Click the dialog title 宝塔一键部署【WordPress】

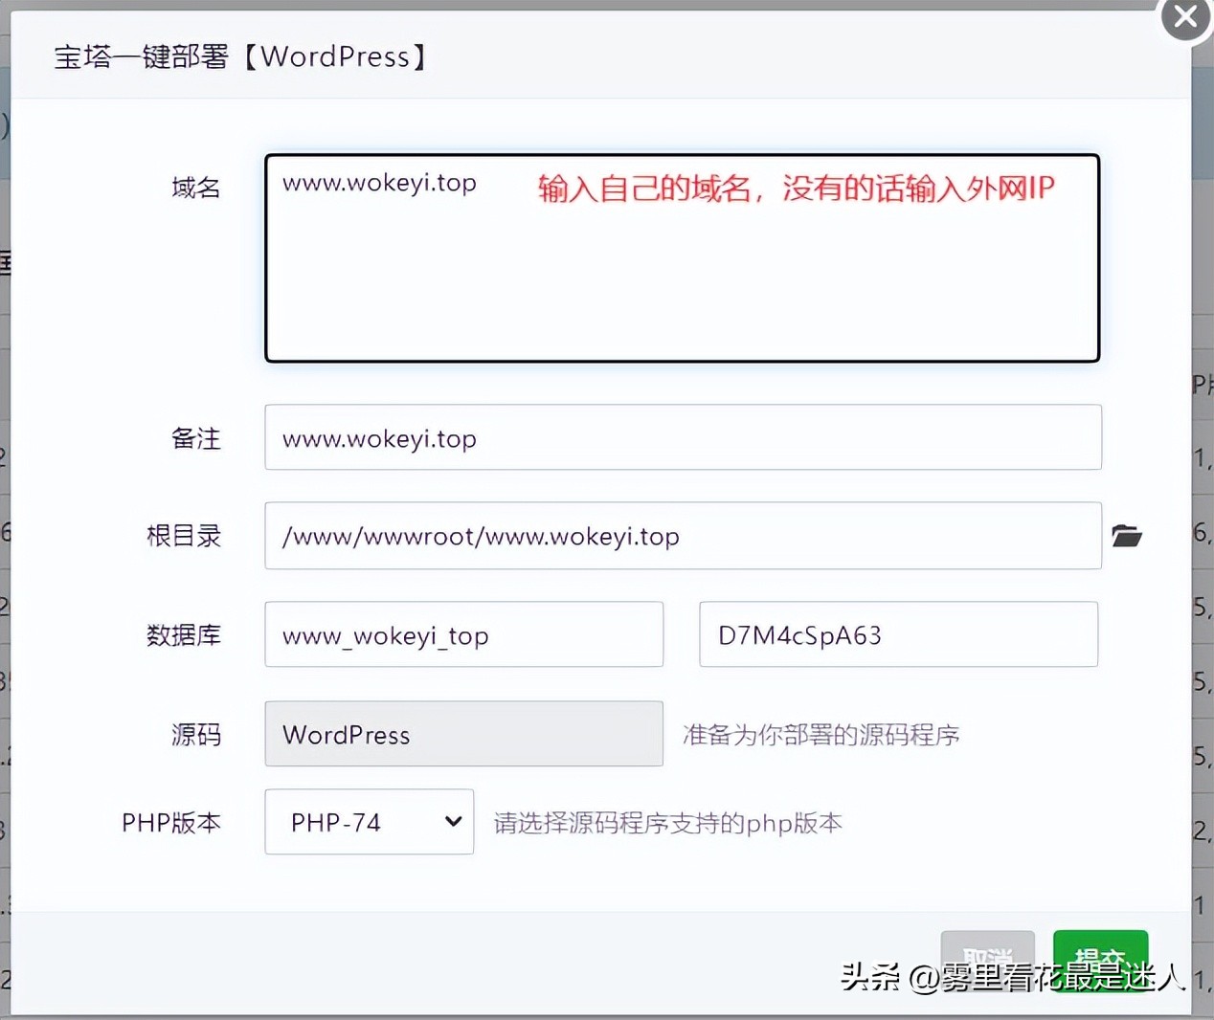[x=239, y=56]
